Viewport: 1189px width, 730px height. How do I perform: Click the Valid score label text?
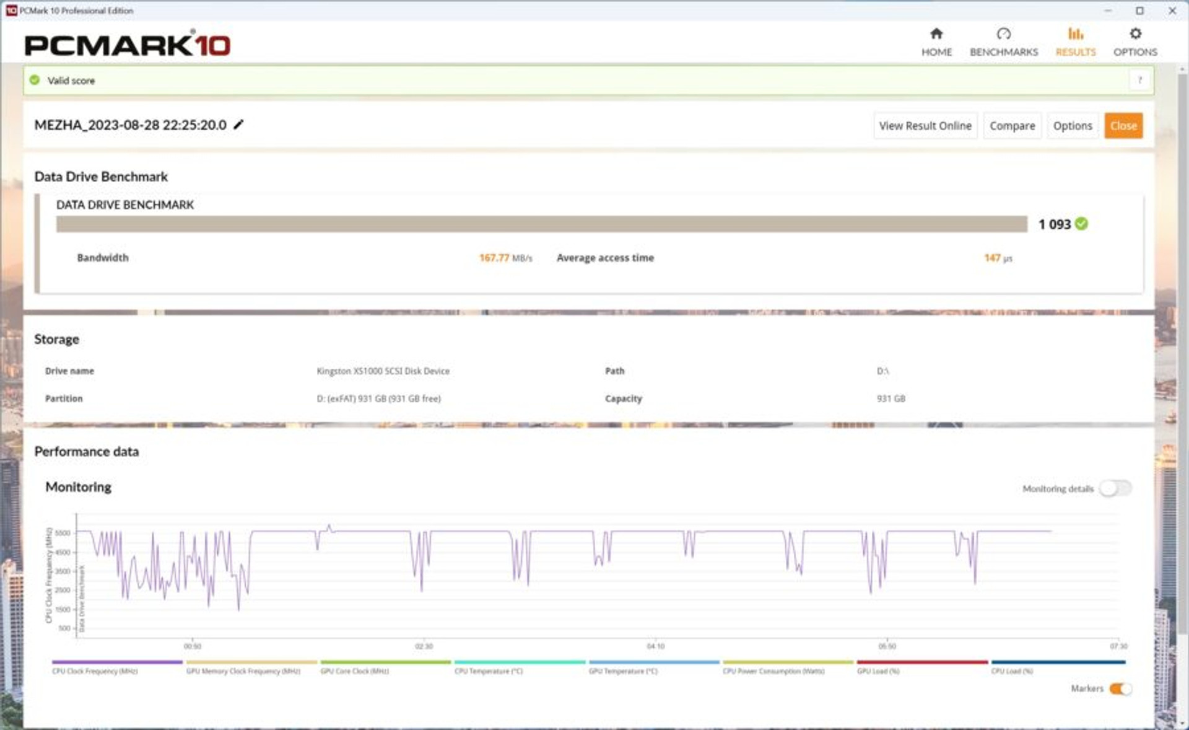pyautogui.click(x=71, y=81)
